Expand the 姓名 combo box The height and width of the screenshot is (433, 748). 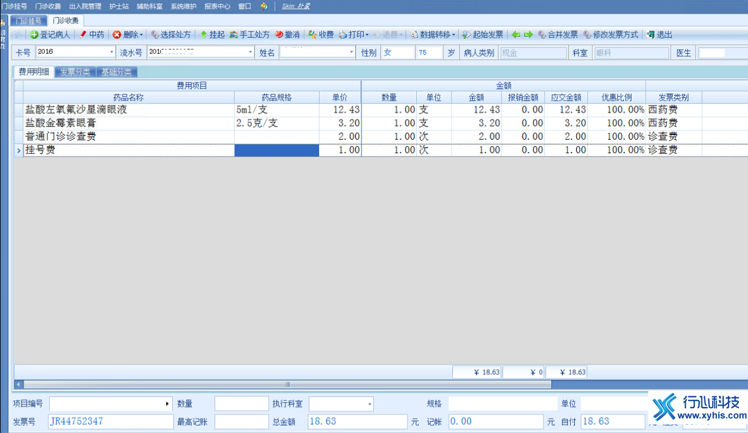[352, 52]
